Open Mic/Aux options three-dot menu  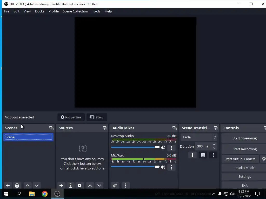pos(171,167)
